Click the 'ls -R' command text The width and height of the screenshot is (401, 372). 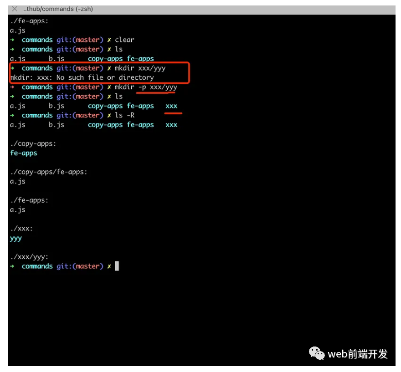[x=124, y=115]
